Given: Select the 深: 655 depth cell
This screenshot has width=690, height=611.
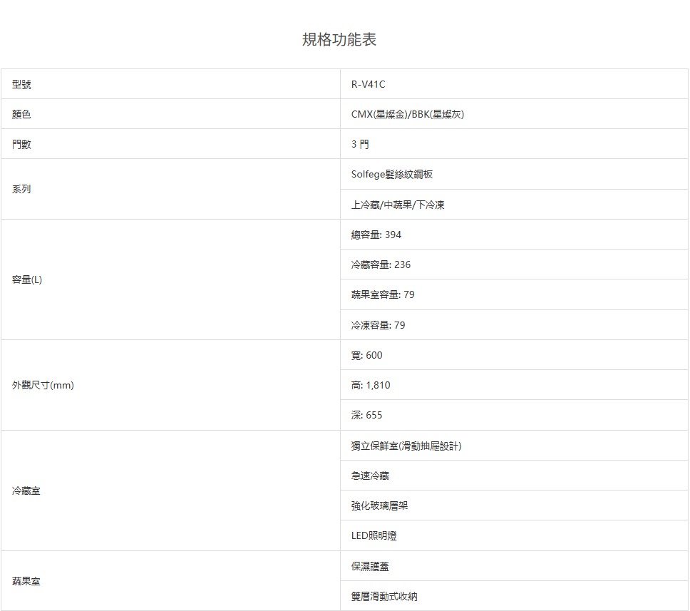Looking at the screenshot, I should [x=367, y=415].
